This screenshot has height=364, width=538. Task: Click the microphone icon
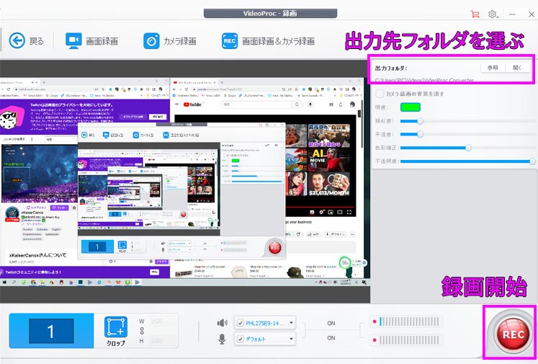pos(222,339)
